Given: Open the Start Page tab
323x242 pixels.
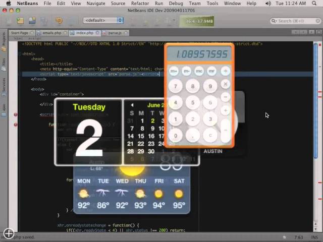Looking at the screenshot, I should coord(20,33).
